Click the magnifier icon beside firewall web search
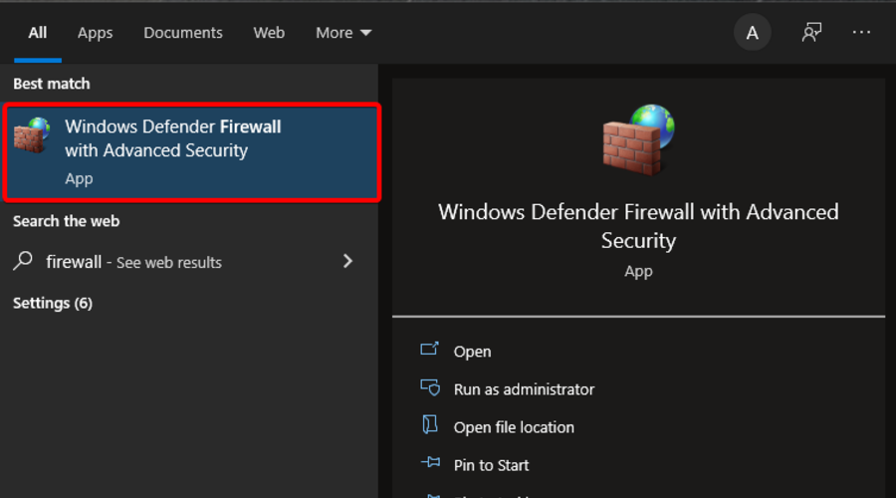This screenshot has width=896, height=498. 23,262
